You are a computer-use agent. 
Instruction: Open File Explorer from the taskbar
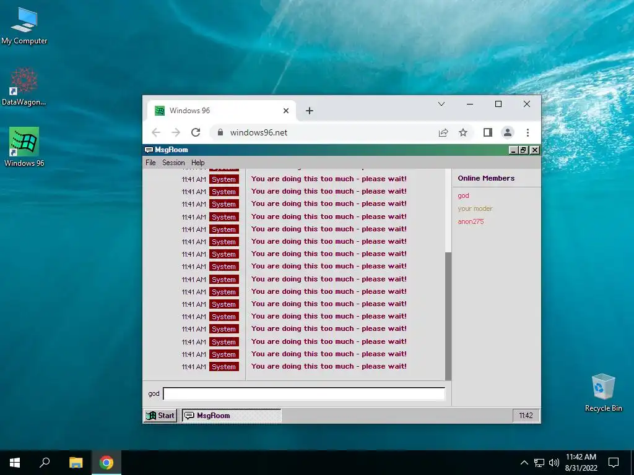pyautogui.click(x=76, y=463)
